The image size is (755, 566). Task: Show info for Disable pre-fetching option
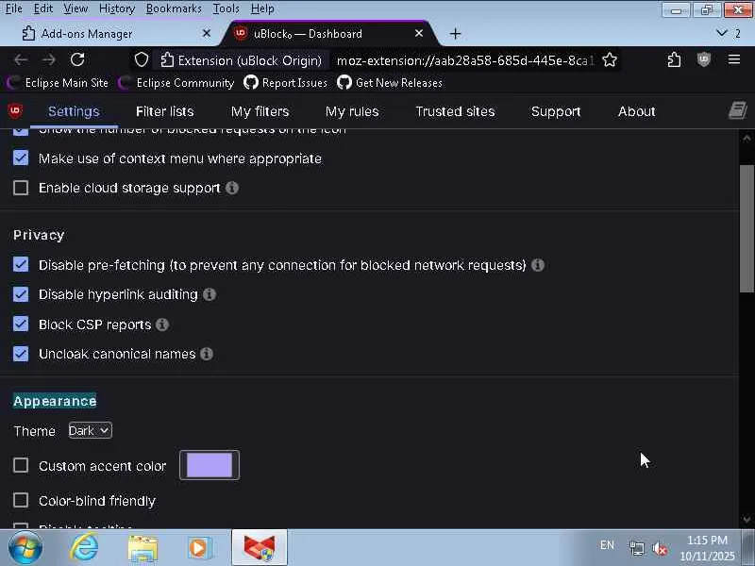538,265
